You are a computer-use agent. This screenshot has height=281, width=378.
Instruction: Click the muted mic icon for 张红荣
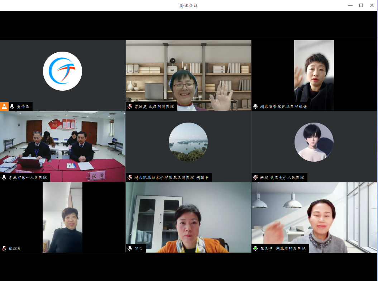[x=4, y=248]
